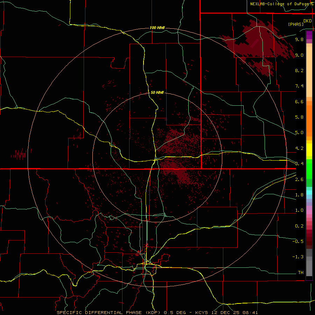Select the 0.2 value on the color scale
Viewport: 315px width, 315px height.
point(299,226)
